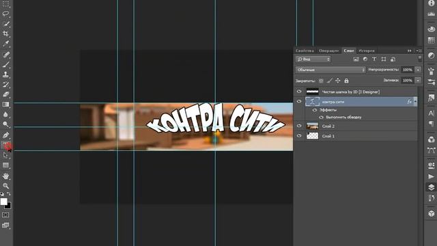
Task: Open the Adjustments panel icon
Action: (431, 55)
